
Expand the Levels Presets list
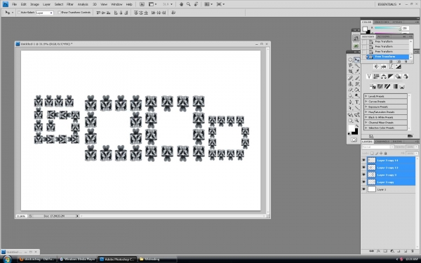click(x=366, y=96)
